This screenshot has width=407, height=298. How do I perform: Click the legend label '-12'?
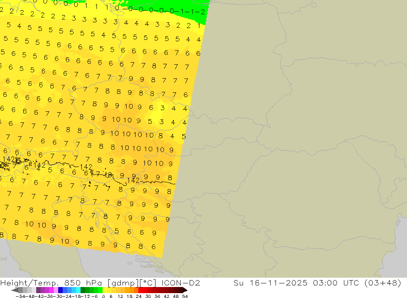[x=85, y=296]
